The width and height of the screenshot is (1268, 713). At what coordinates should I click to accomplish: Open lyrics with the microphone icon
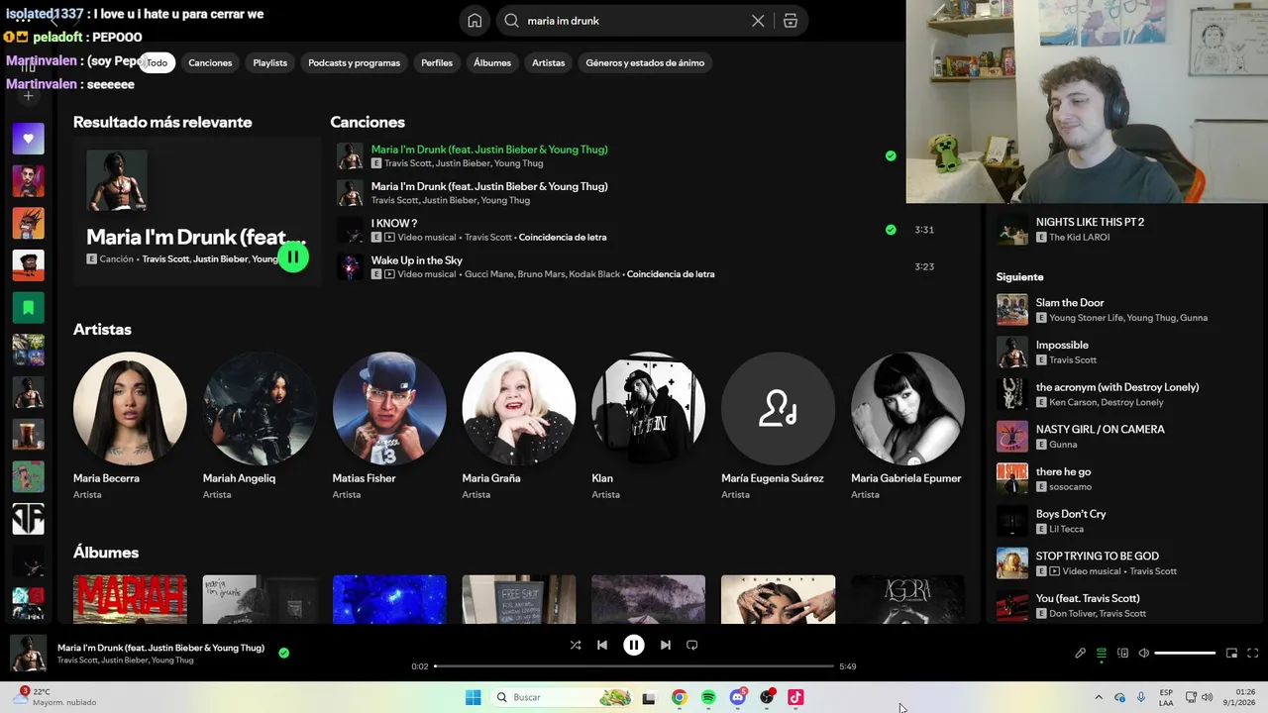(x=1081, y=654)
